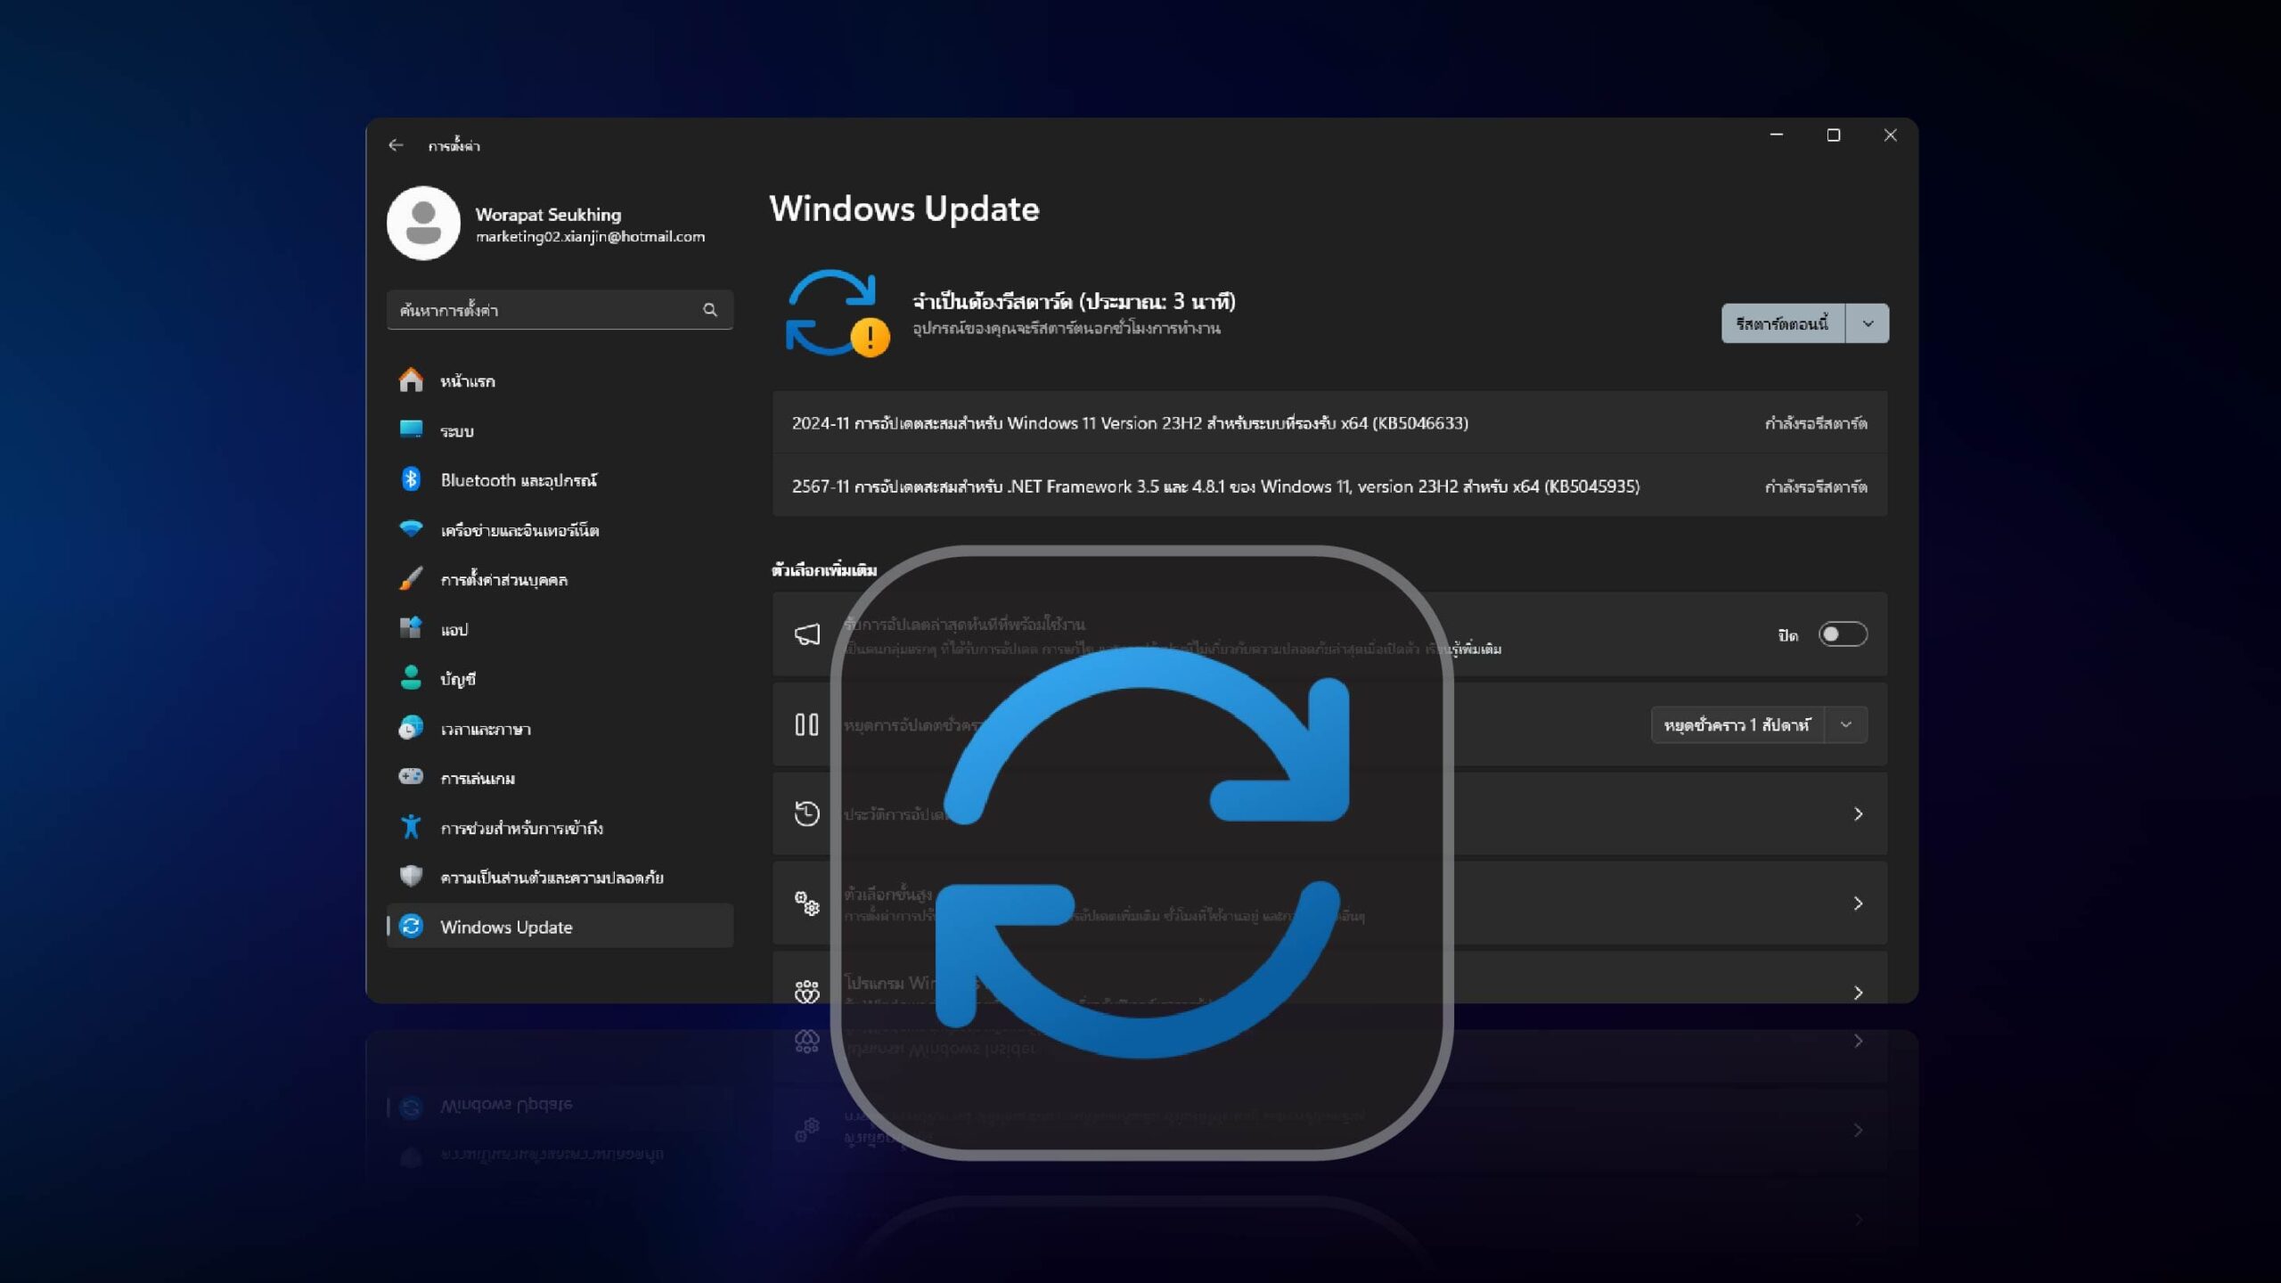2281x1283 pixels.
Task: Expand the arrow next to รีสตาร์ตตอนนี้
Action: click(1868, 323)
